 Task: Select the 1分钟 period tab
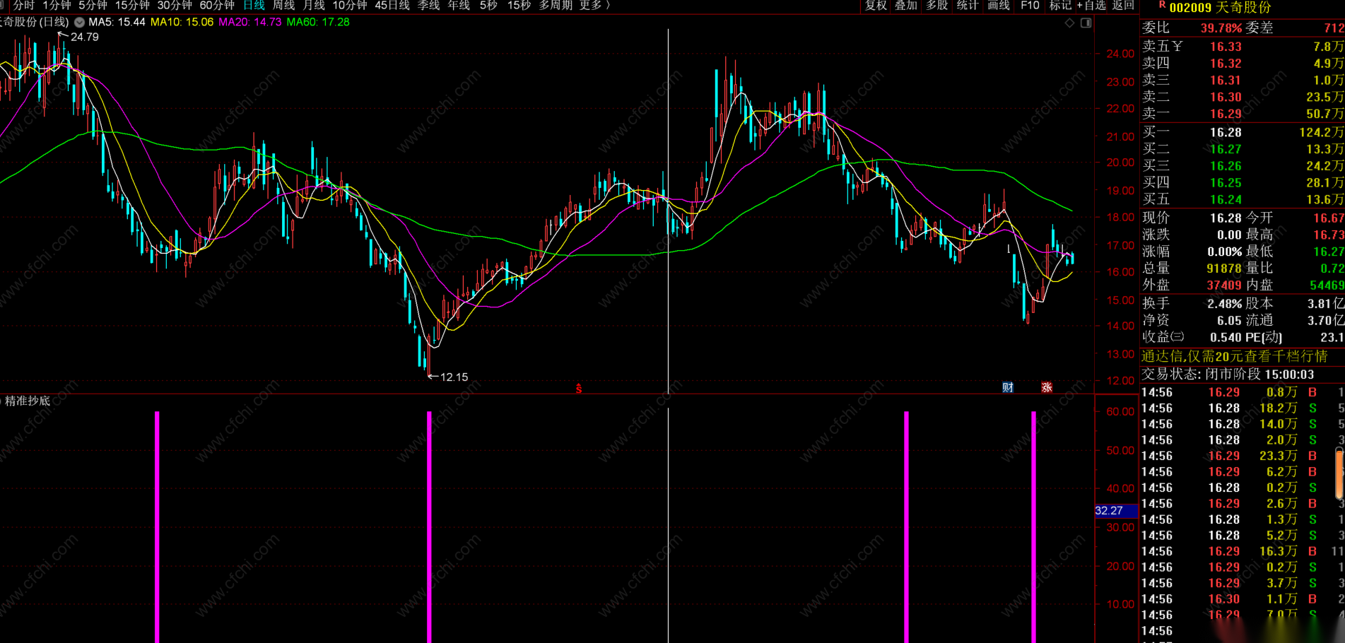(x=57, y=6)
